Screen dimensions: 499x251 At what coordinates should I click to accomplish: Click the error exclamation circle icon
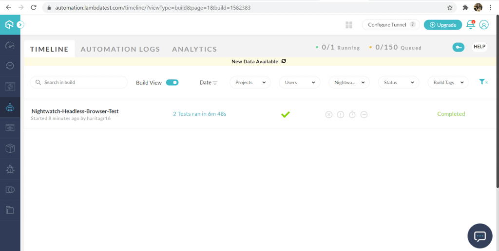click(x=341, y=115)
